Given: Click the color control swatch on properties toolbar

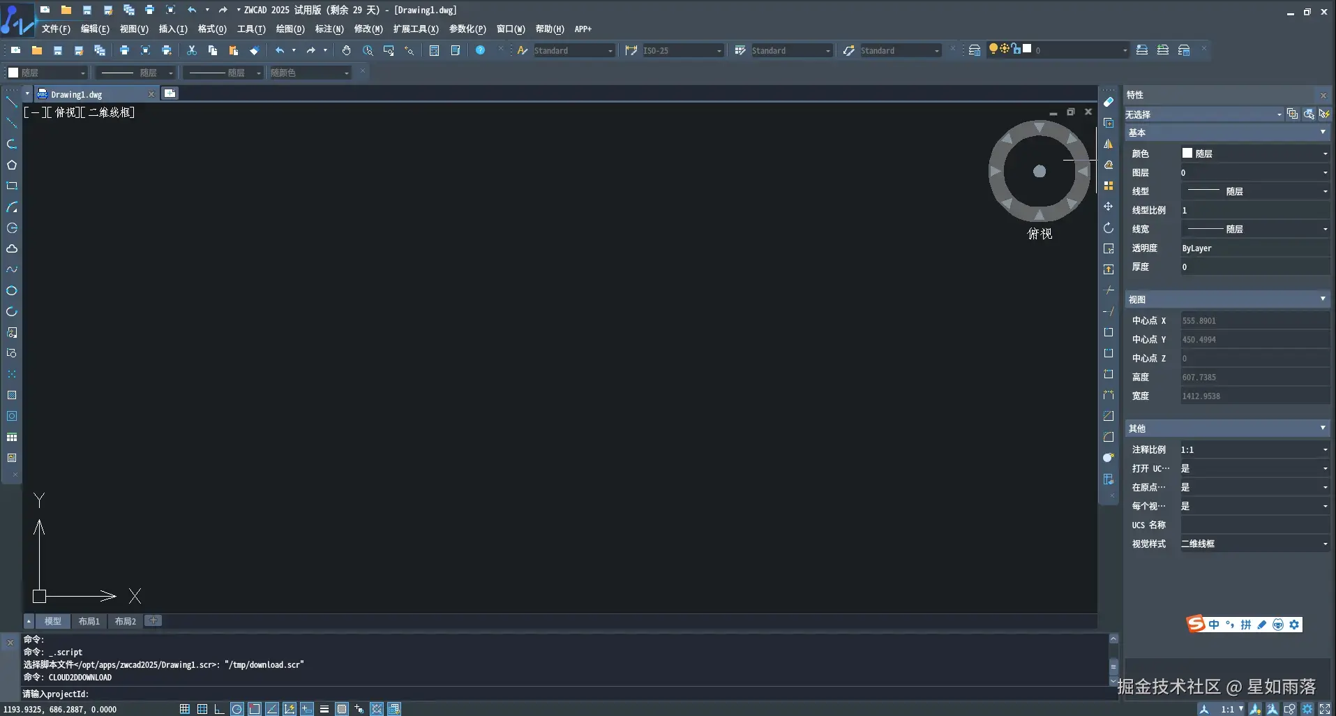Looking at the screenshot, I should coord(13,73).
